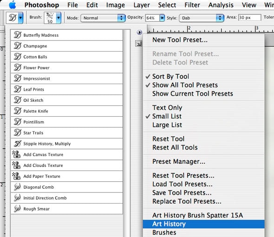Open the View menu

249,5
